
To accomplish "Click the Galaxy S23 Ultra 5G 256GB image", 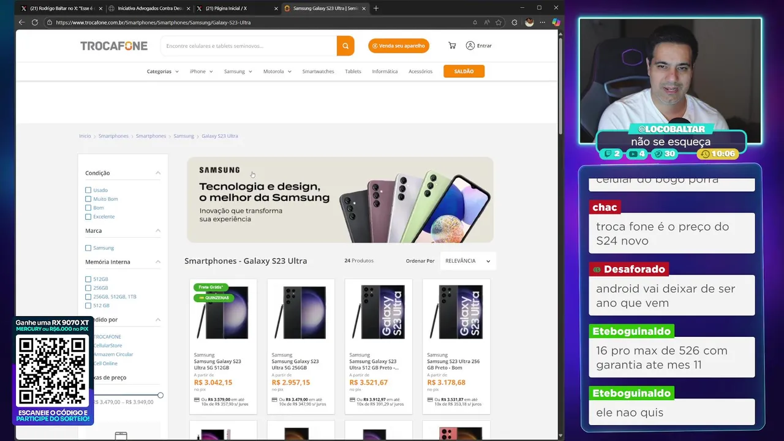I will (x=301, y=312).
